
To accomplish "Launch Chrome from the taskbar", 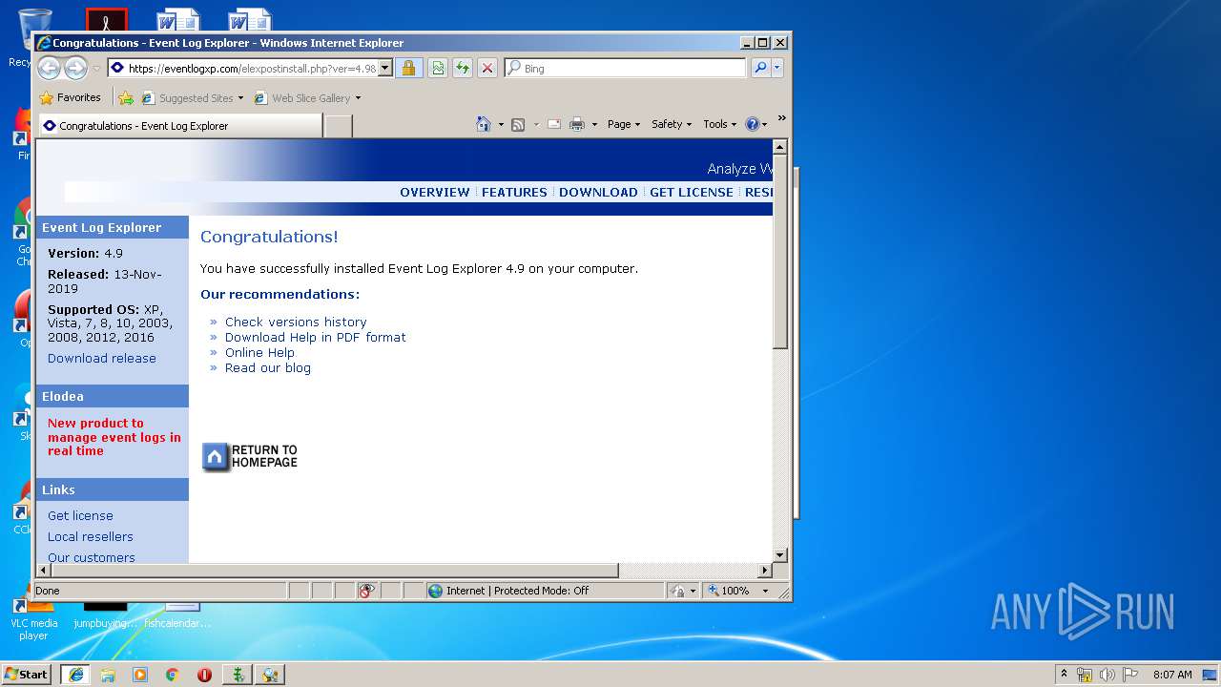I will click(x=173, y=675).
